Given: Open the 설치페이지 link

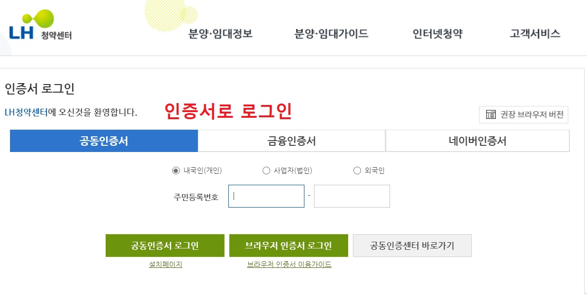Looking at the screenshot, I should point(164,265).
